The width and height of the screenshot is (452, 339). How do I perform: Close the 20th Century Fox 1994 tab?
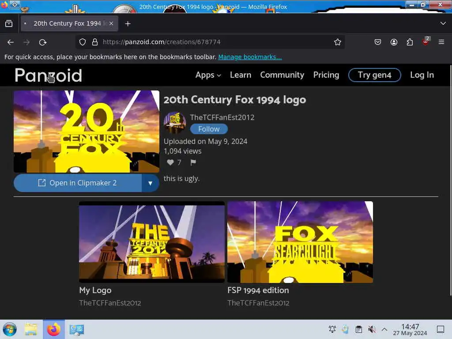coord(111,23)
